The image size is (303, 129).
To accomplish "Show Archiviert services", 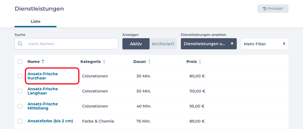I will pos(163,44).
